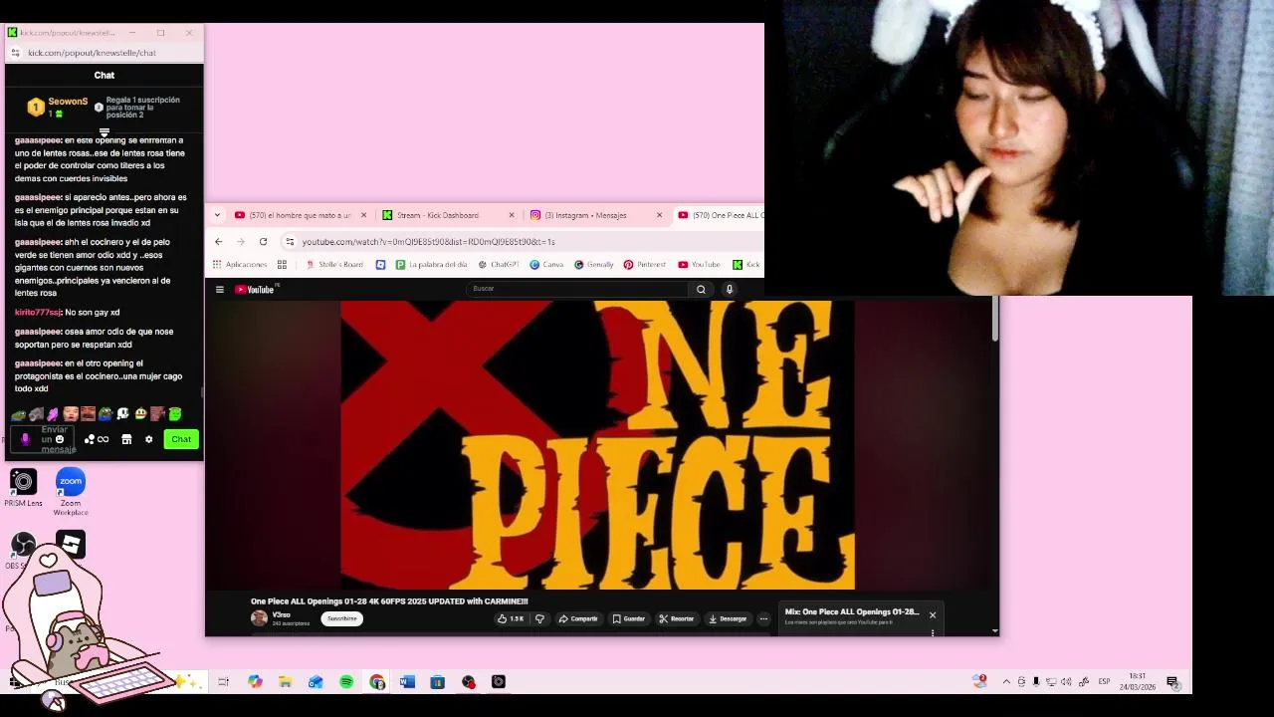1274x717 pixels.
Task: Click Recortar clip button
Action: click(x=676, y=618)
